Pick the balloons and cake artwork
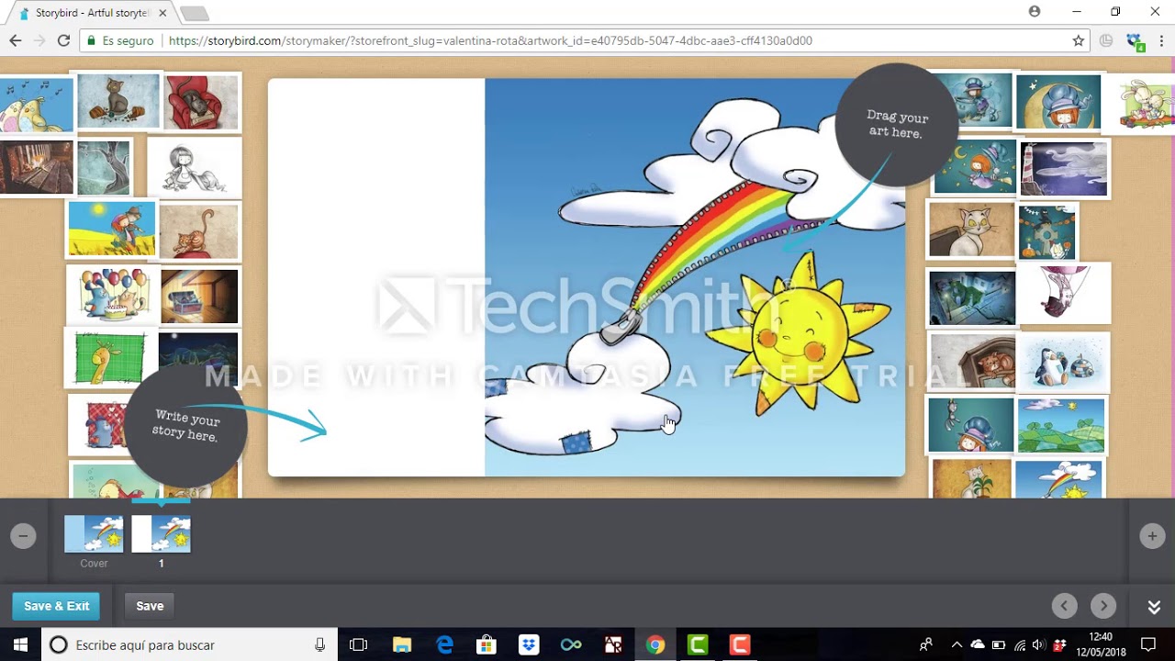 pos(112,295)
